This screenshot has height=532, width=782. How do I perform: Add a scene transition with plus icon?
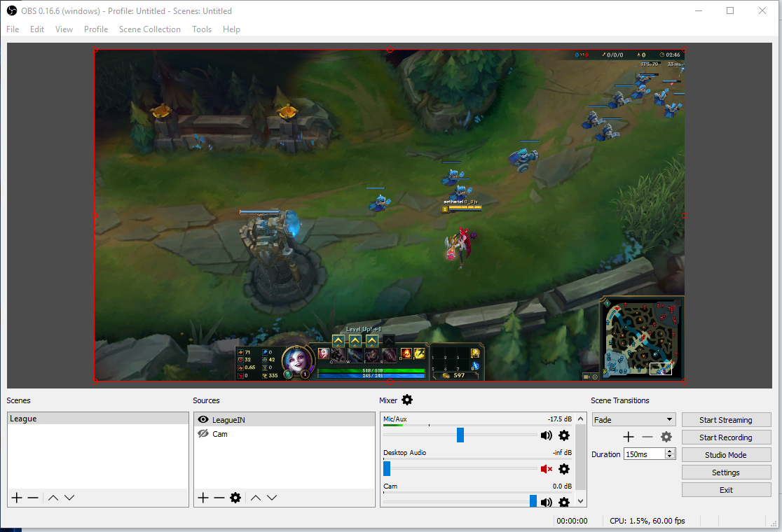click(629, 437)
